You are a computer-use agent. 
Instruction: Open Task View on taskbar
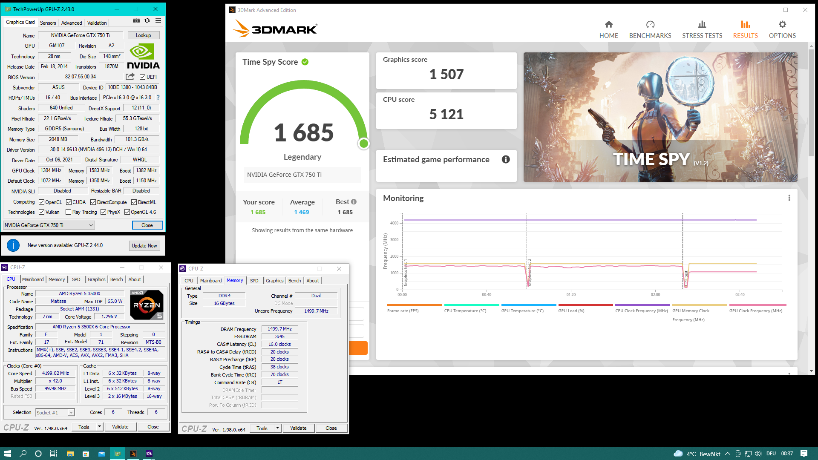coord(54,454)
